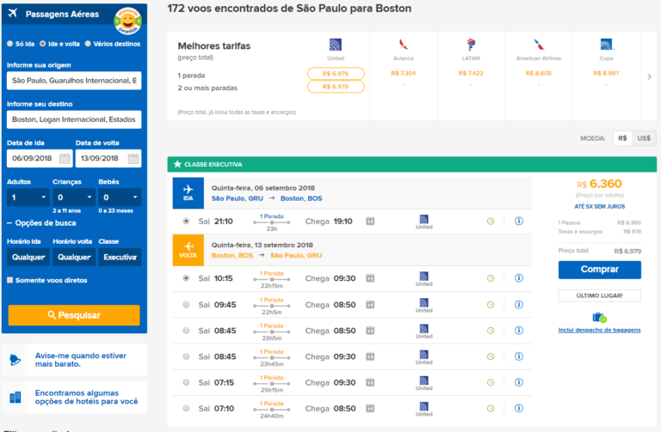Select the Só ida trip option
Screen dimensions: 661x432
point(9,43)
